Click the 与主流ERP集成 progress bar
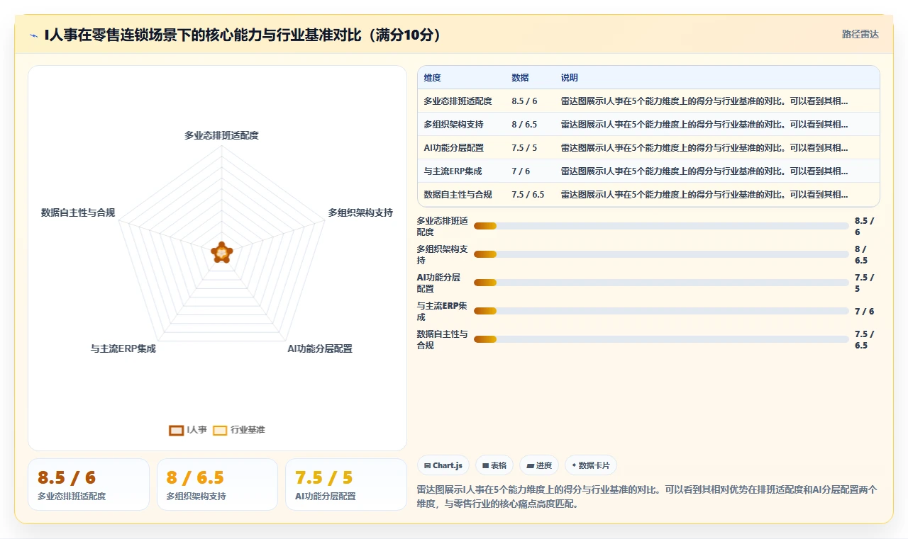The height and width of the screenshot is (539, 908). tap(661, 311)
